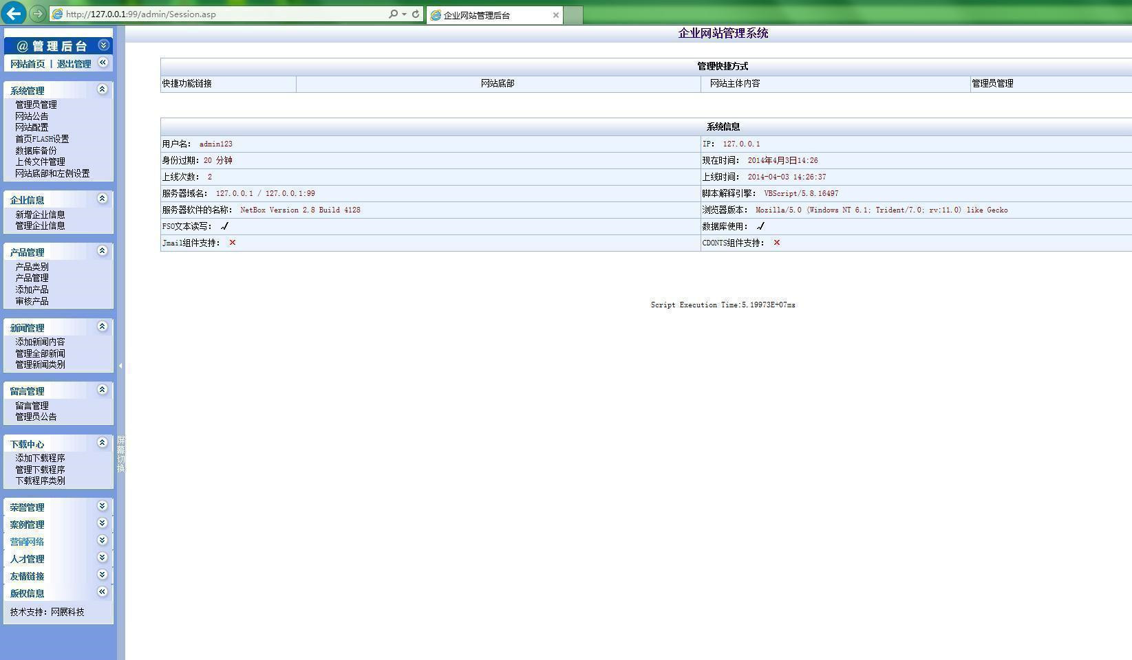1132x660 pixels.
Task: Open the address bar dropdown arrow
Action: 404,14
